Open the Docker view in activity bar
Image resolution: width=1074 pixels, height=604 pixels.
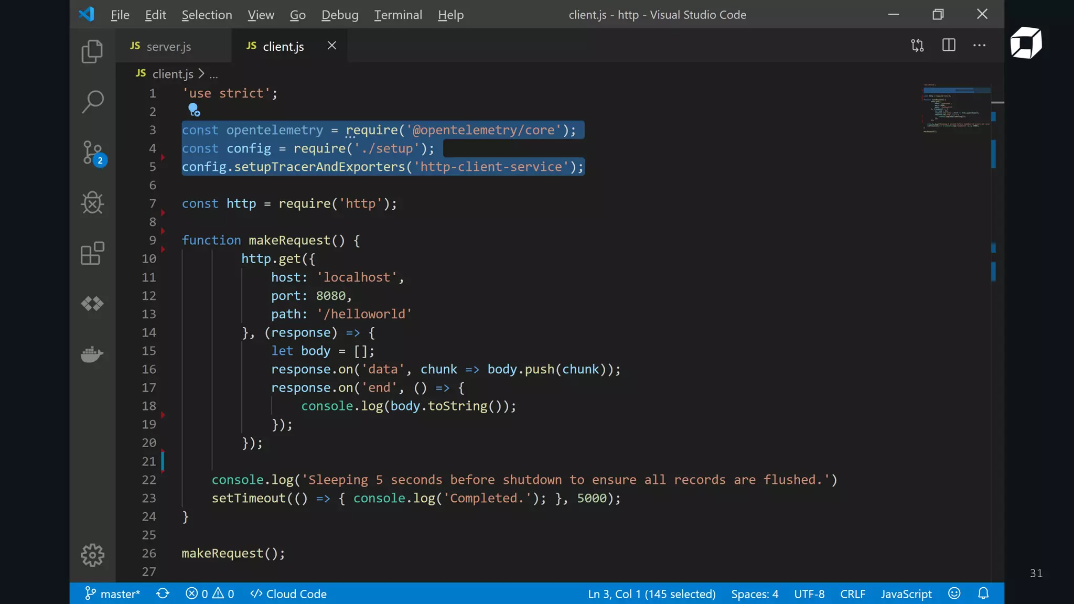[x=92, y=354]
